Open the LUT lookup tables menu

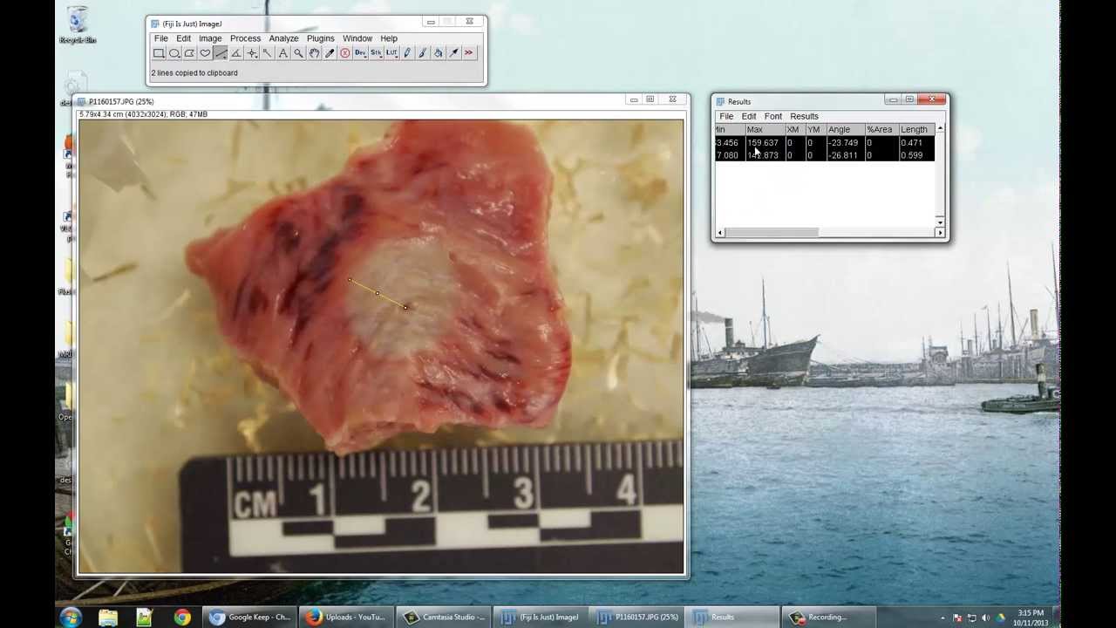pos(391,53)
